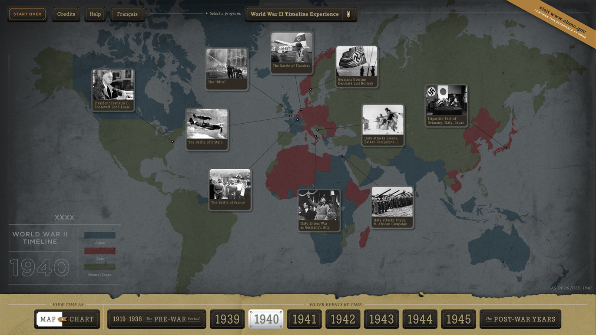Viewport: 596px width, 335px height.
Task: Filter events to year 1944
Action: point(420,319)
